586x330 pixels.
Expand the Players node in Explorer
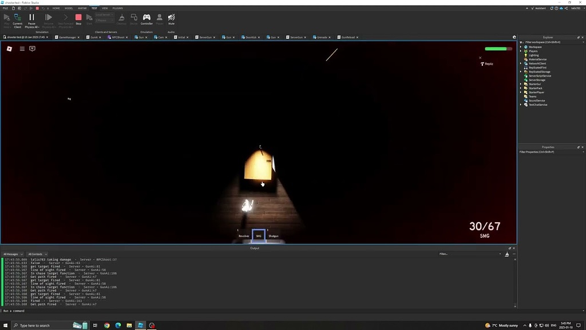(521, 51)
